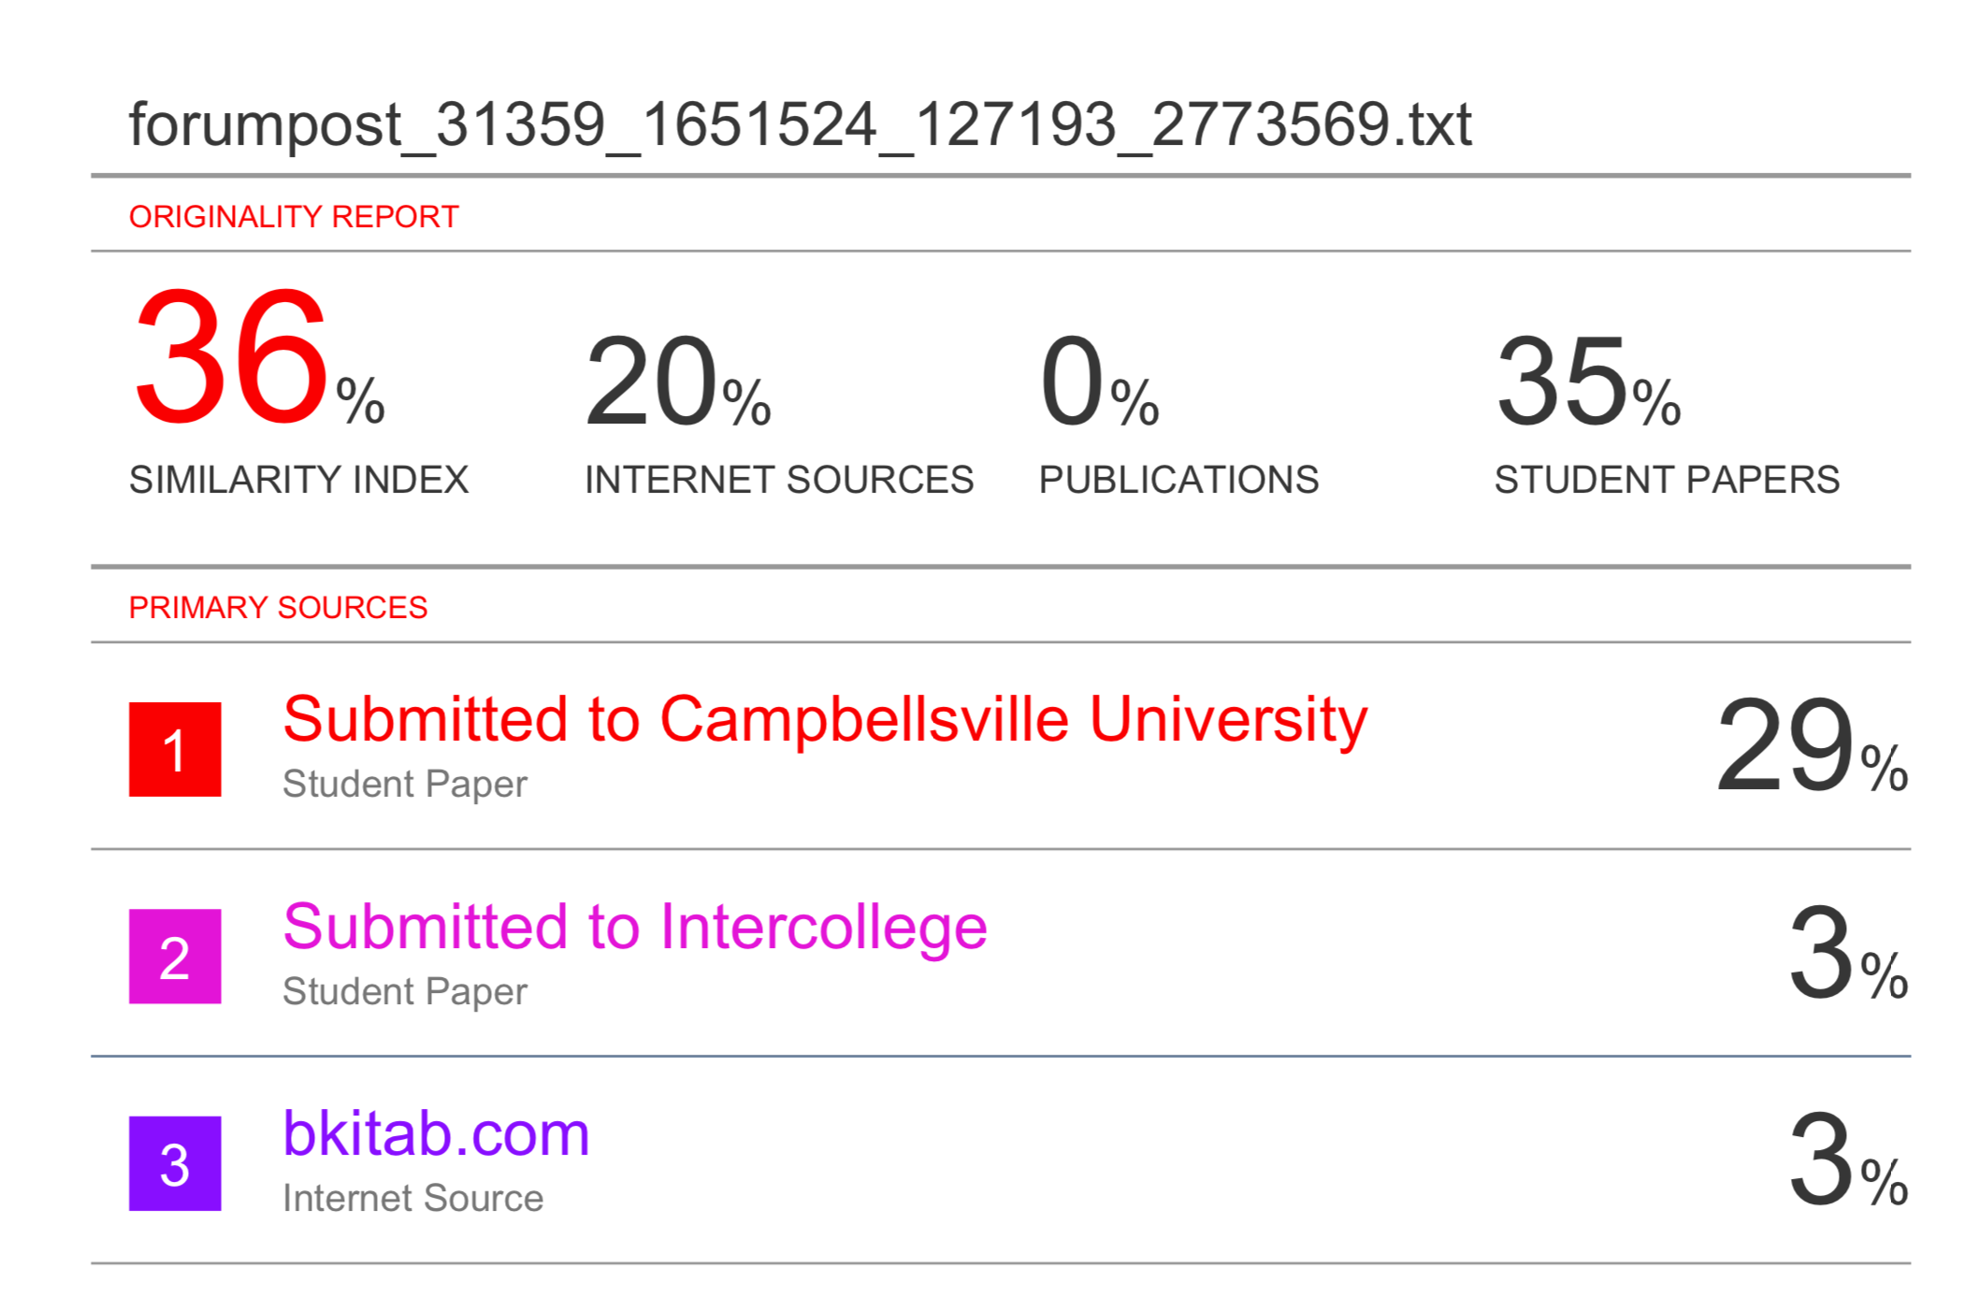1979x1296 pixels.
Task: Click the 3% match for bkitab.com
Action: (1848, 1162)
